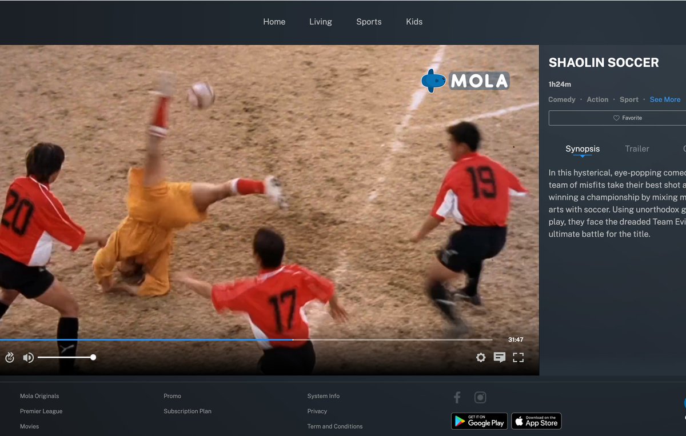Open System Info link

(324, 396)
